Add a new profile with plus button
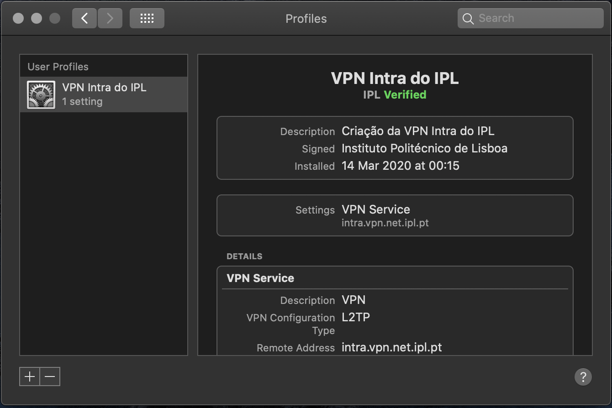This screenshot has width=612, height=408. click(30, 377)
